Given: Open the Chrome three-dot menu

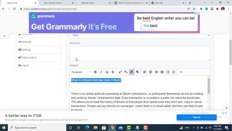Looking at the screenshot, I should 228,9.
